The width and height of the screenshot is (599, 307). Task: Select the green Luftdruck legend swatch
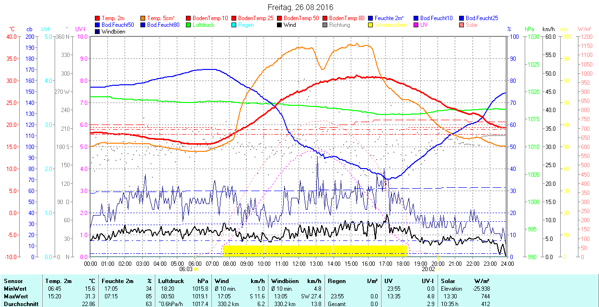click(x=189, y=25)
